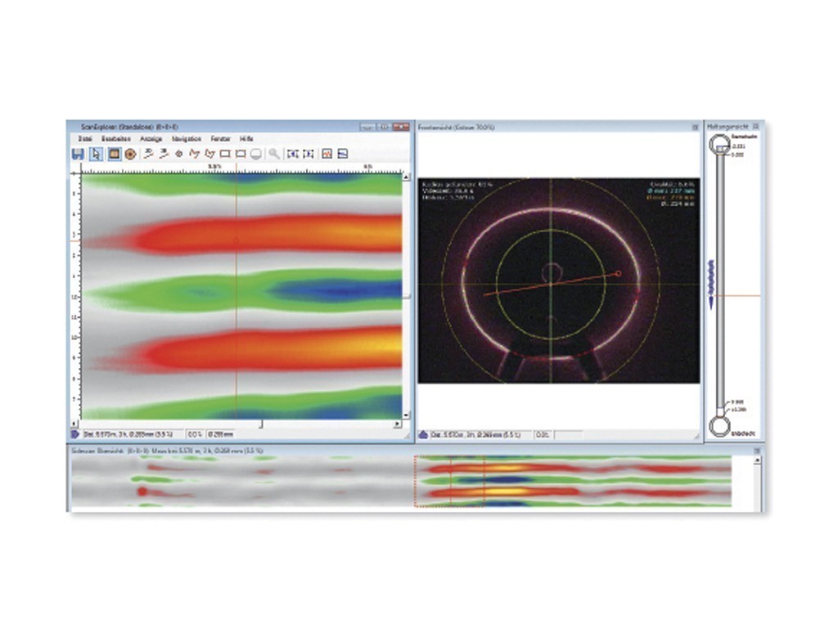838x628 pixels.
Task: Click blue arrow icon in sidescan status bar
Action: click(x=74, y=435)
